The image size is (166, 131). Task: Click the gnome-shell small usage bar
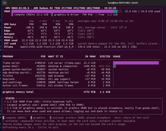(x=115, y=66)
